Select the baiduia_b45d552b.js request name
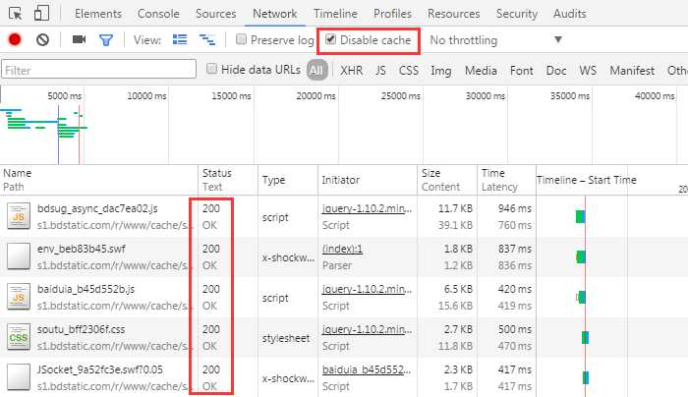Screen dimensions: 688x397 [x=86, y=289]
